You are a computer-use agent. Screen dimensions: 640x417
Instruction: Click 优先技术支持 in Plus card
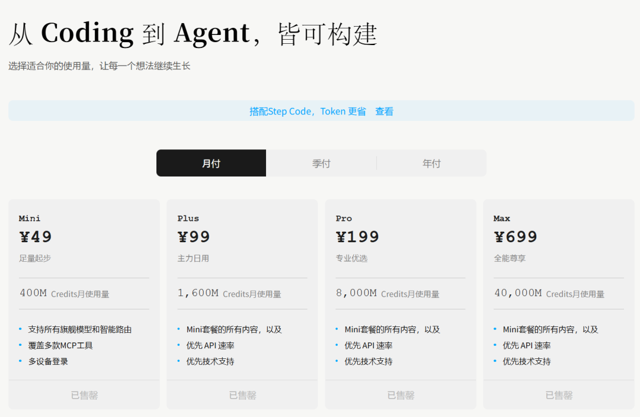(x=210, y=361)
